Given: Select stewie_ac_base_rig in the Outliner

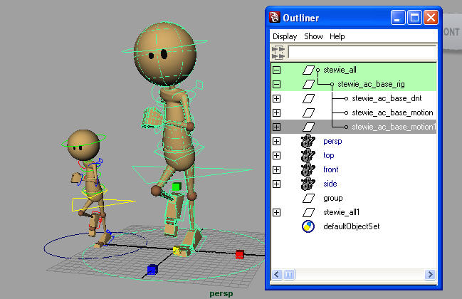Looking at the screenshot, I should click(x=371, y=84).
